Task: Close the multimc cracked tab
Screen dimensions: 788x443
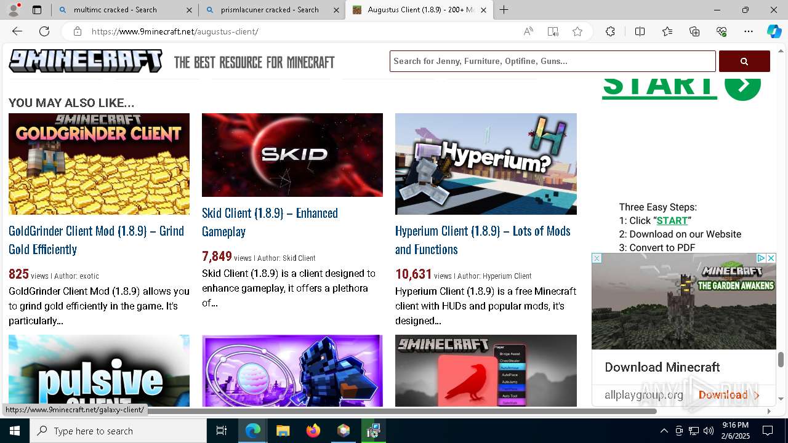Action: coord(189,10)
